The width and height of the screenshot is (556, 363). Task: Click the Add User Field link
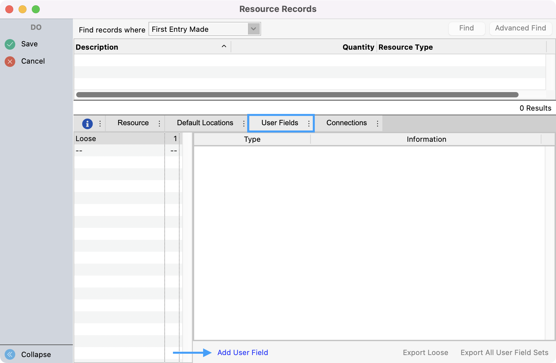tap(243, 352)
